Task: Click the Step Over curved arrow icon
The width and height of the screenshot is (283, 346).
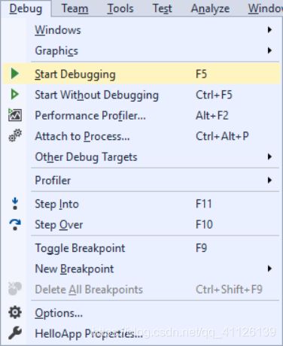Action: click(x=15, y=224)
